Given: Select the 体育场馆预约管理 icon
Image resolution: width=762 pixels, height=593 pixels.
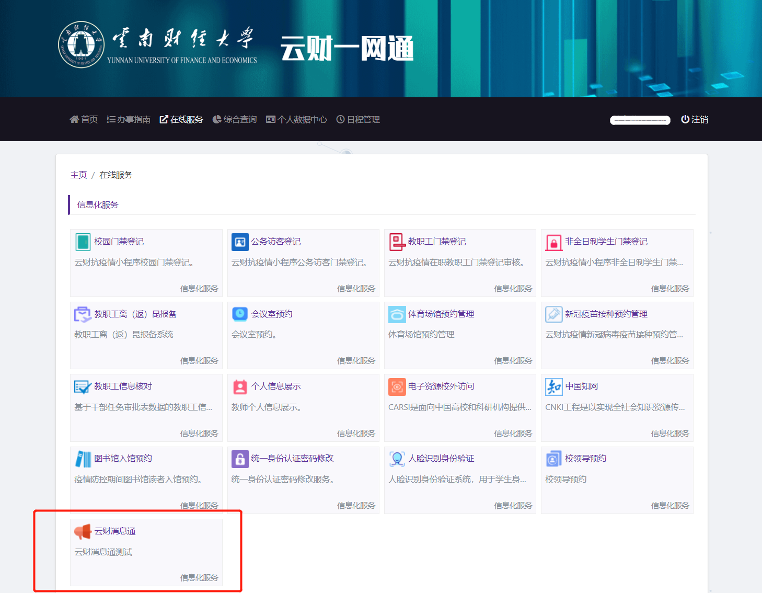Looking at the screenshot, I should coord(397,314).
